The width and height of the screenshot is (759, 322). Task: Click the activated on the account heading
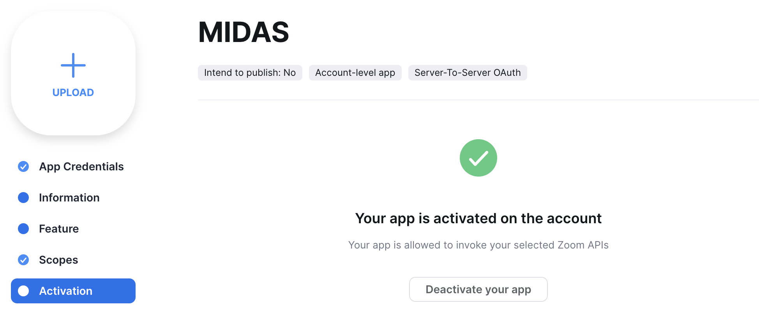[x=478, y=219]
